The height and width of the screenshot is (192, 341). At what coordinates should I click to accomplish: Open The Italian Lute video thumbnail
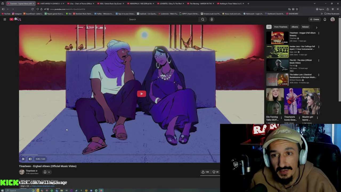[x=277, y=79]
